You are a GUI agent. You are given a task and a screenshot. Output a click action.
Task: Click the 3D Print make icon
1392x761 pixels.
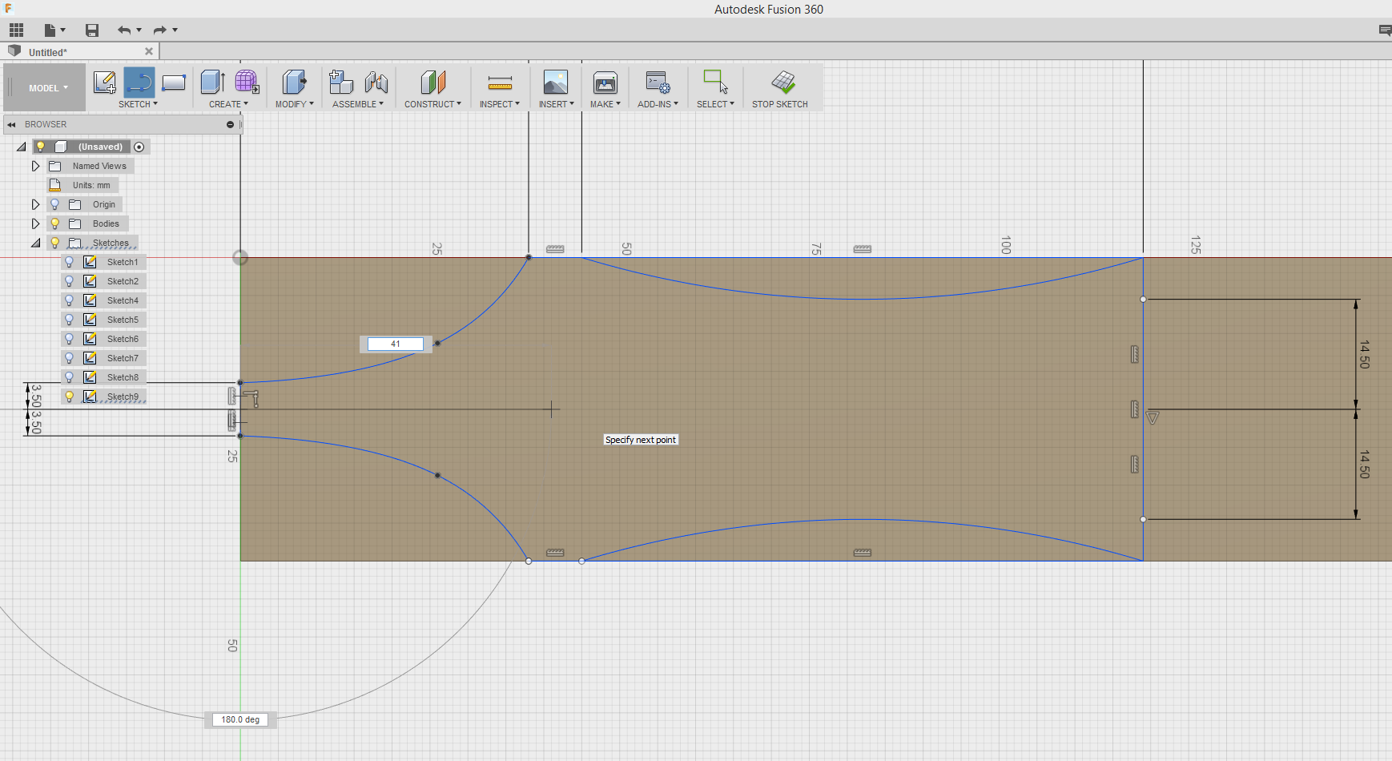coord(605,82)
